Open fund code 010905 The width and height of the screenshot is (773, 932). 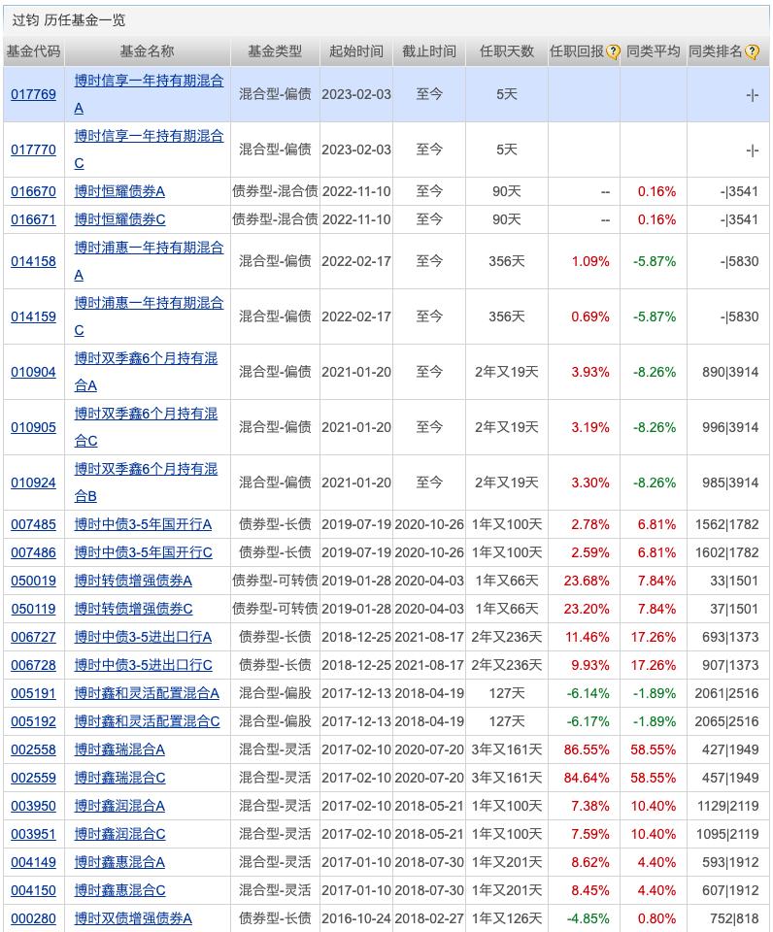coord(33,427)
